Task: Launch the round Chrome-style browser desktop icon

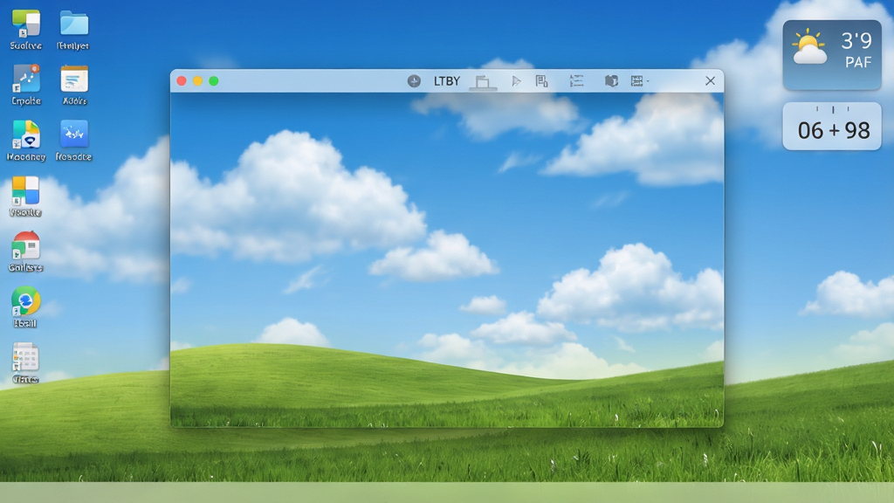Action: (25, 301)
